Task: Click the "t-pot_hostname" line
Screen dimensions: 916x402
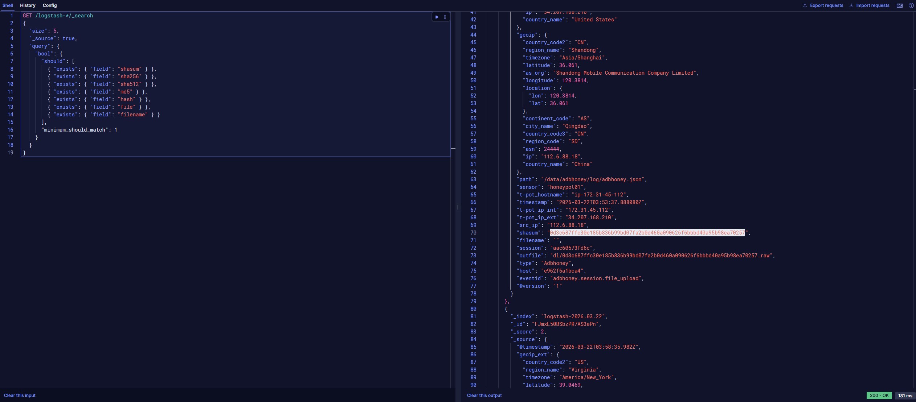Action: tap(573, 195)
